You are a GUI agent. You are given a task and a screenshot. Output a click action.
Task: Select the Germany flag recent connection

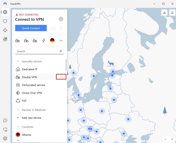click(x=52, y=40)
